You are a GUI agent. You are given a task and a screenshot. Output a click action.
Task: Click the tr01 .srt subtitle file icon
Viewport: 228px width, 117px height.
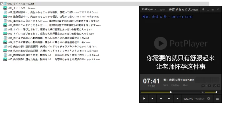click(5, 12)
